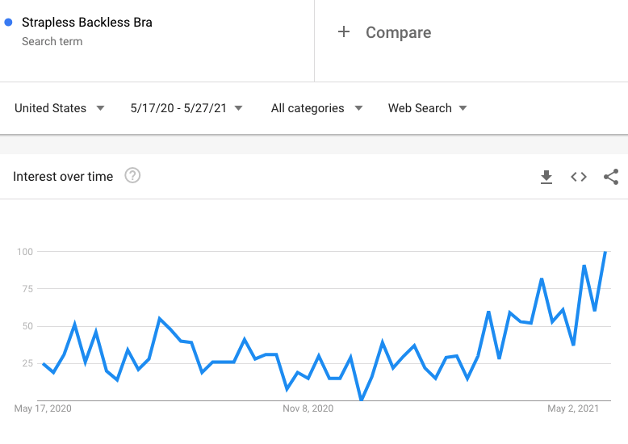Click the 75 value on the y-axis
The image size is (628, 444).
tap(27, 289)
